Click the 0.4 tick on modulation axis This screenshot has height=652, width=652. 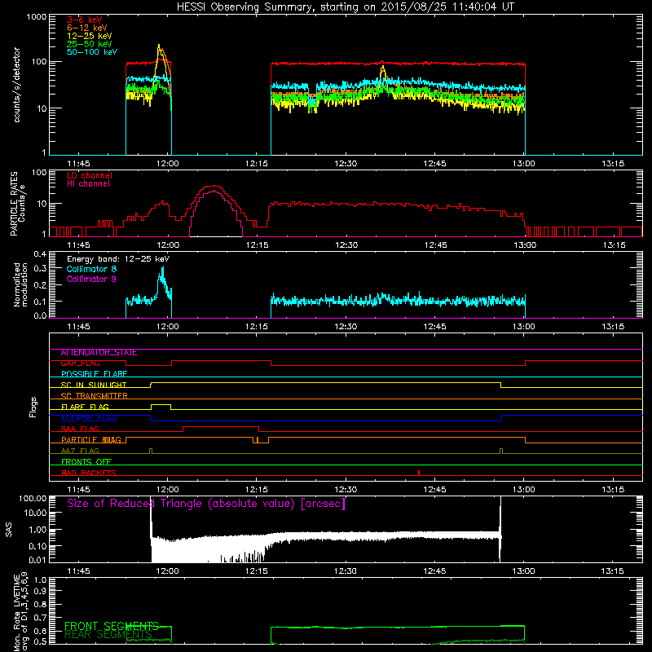[40, 254]
